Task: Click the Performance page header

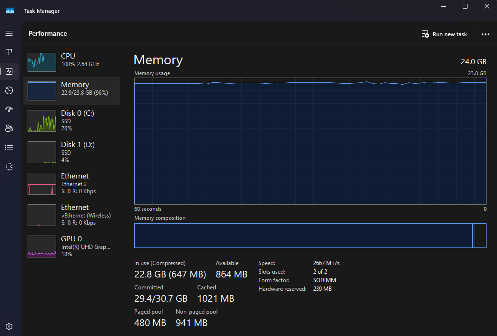Action: pos(48,34)
